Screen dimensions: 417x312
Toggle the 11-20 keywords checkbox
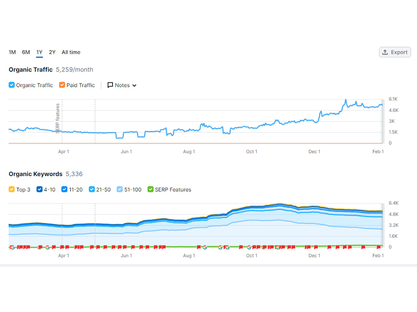click(64, 189)
